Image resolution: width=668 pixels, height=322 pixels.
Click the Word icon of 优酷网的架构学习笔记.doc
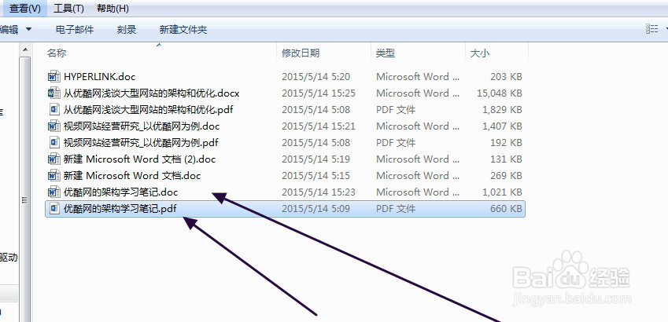tap(54, 192)
